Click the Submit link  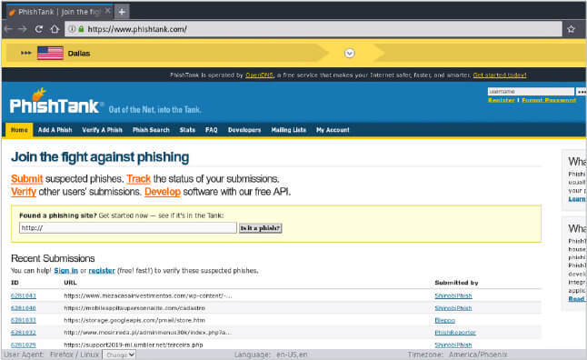27,179
